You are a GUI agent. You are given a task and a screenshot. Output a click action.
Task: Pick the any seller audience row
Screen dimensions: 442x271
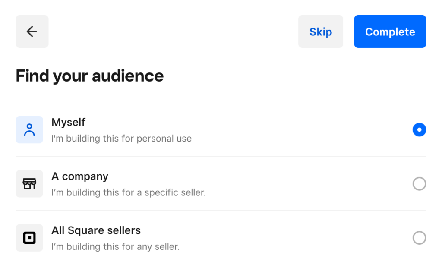[x=221, y=238]
